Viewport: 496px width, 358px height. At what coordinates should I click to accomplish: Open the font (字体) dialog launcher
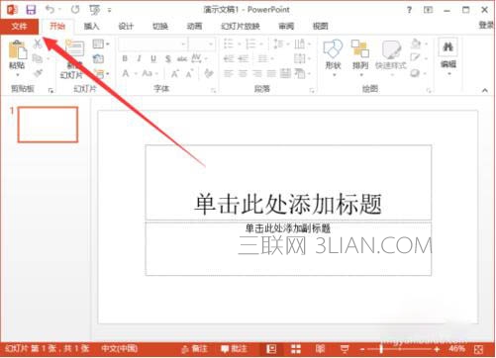click(214, 90)
